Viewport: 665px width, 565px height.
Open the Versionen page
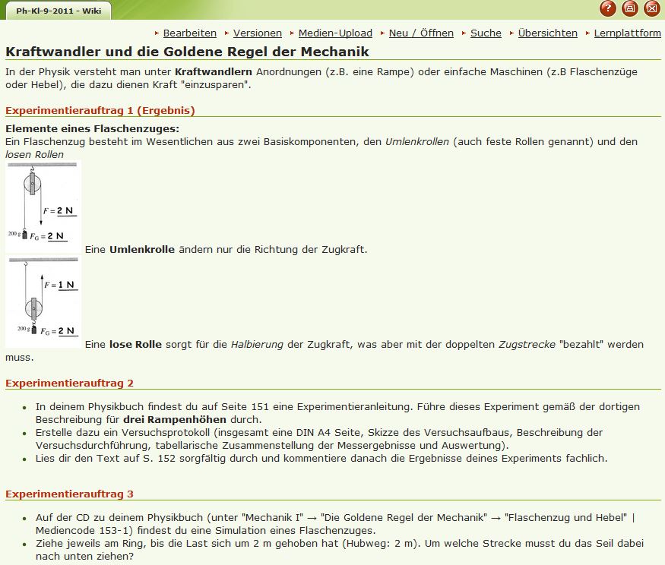click(x=258, y=33)
